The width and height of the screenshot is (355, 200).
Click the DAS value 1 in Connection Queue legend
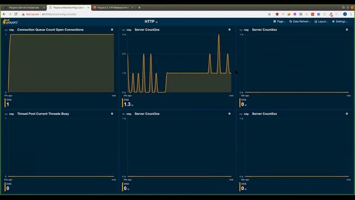(x=8, y=104)
